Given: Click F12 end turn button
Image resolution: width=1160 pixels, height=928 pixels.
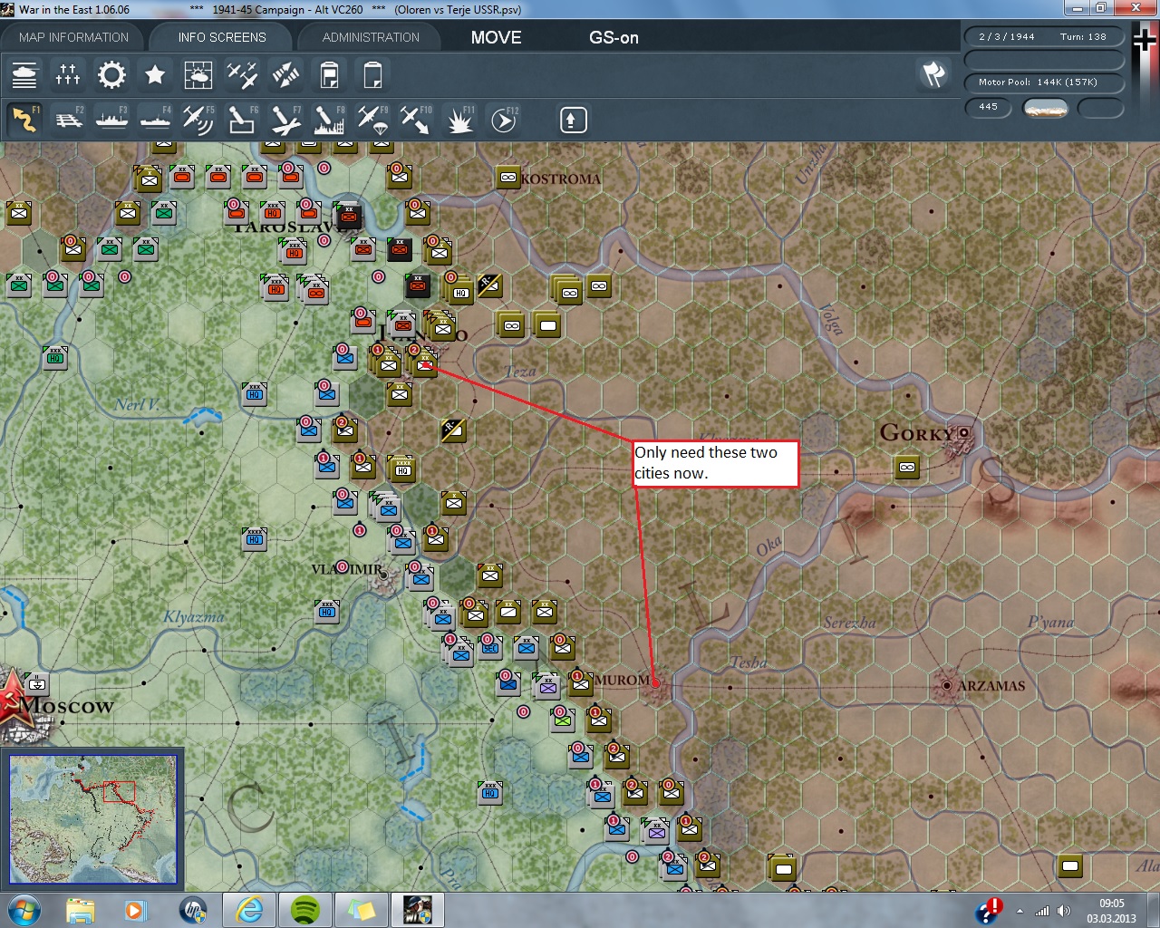Looking at the screenshot, I should pos(504,120).
